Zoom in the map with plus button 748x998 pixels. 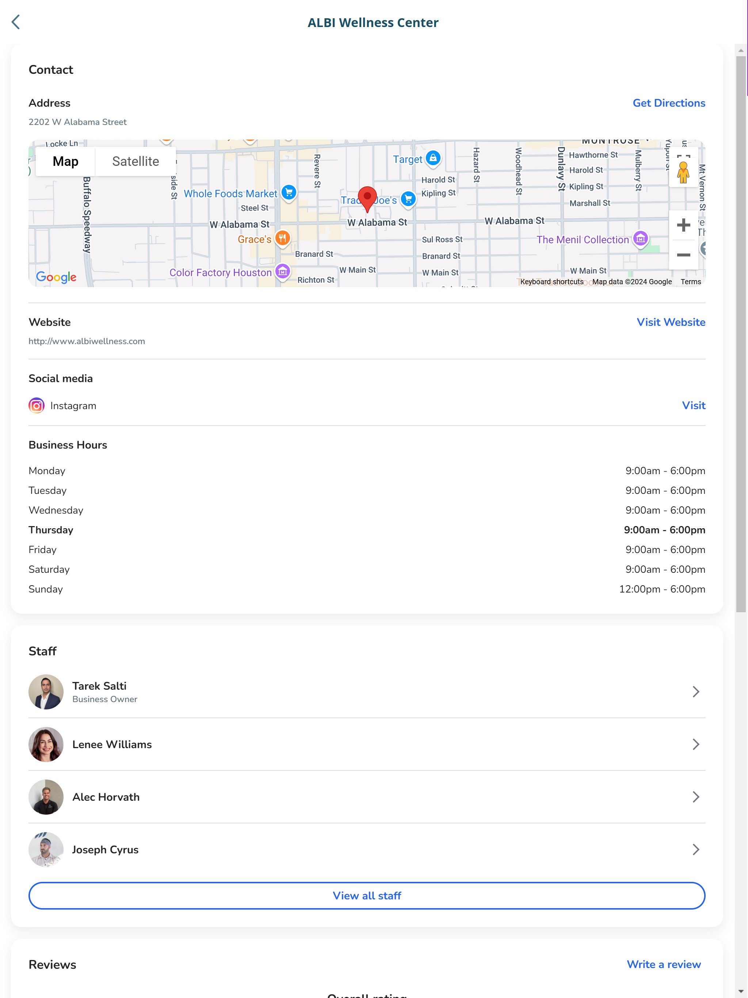click(683, 225)
